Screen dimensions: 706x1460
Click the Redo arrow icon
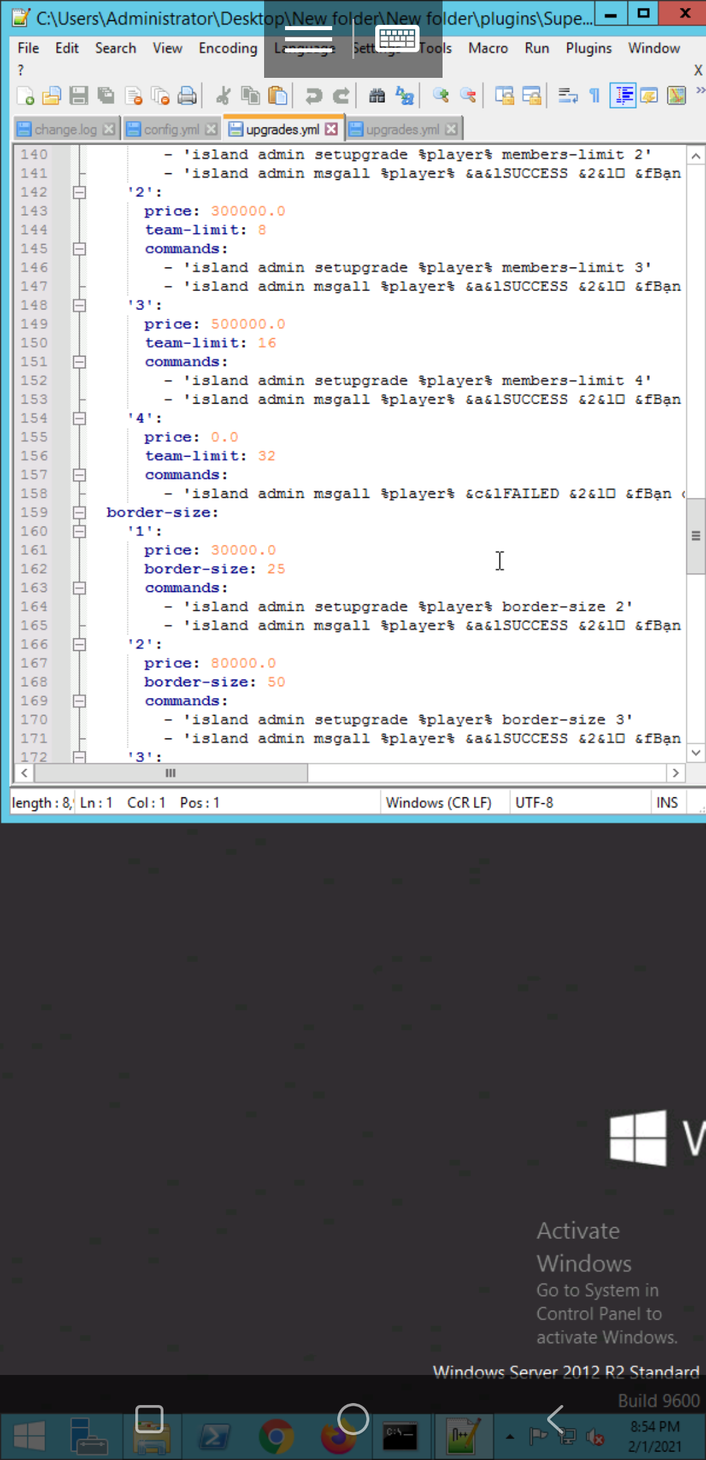pos(341,96)
